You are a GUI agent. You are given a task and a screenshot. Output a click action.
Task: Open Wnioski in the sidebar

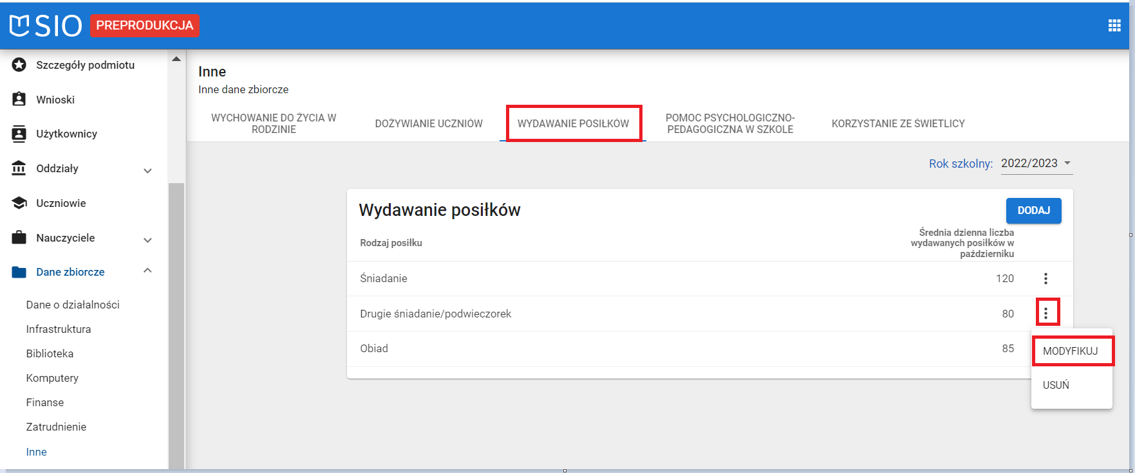[55, 100]
